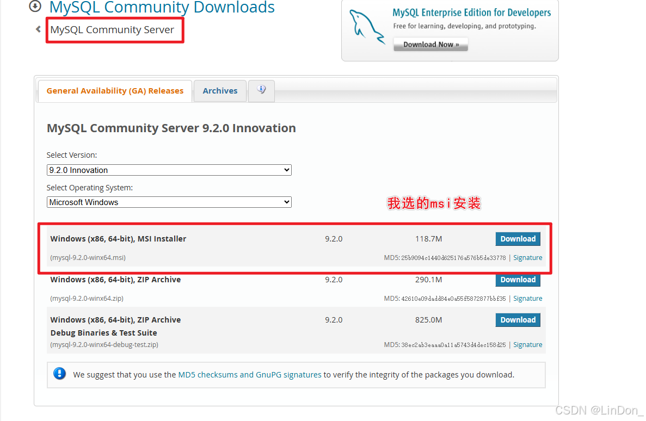The image size is (646, 421).
Task: Click the MySQL dolphin logo
Action: [x=367, y=27]
